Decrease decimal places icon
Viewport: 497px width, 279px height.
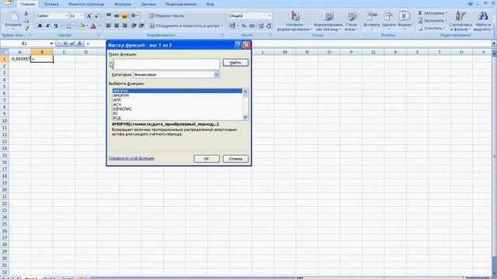[269, 26]
